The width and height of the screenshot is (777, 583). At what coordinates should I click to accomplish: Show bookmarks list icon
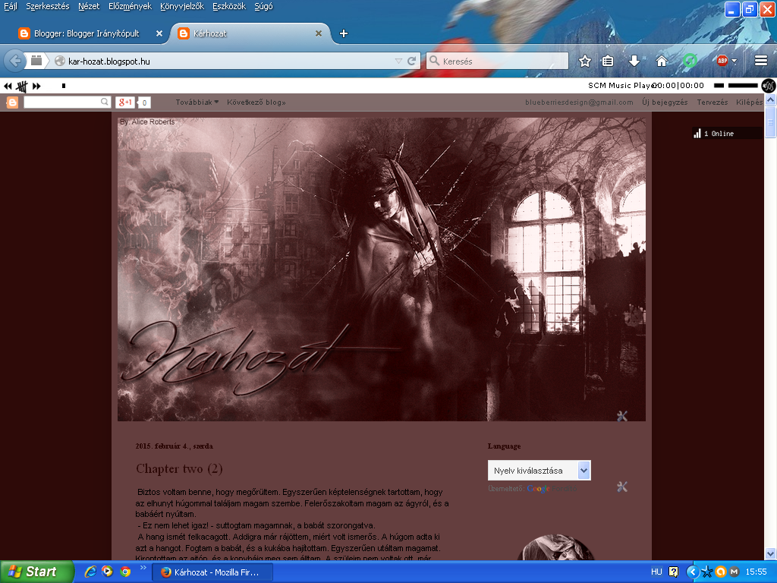608,61
